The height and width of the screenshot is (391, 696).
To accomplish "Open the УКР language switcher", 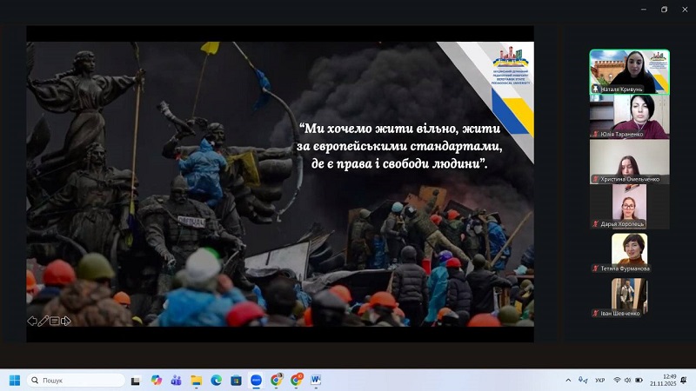I will click(599, 380).
